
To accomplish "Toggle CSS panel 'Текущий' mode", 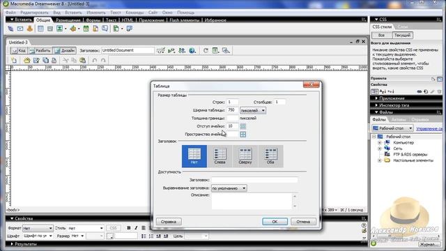I will click(403, 36).
